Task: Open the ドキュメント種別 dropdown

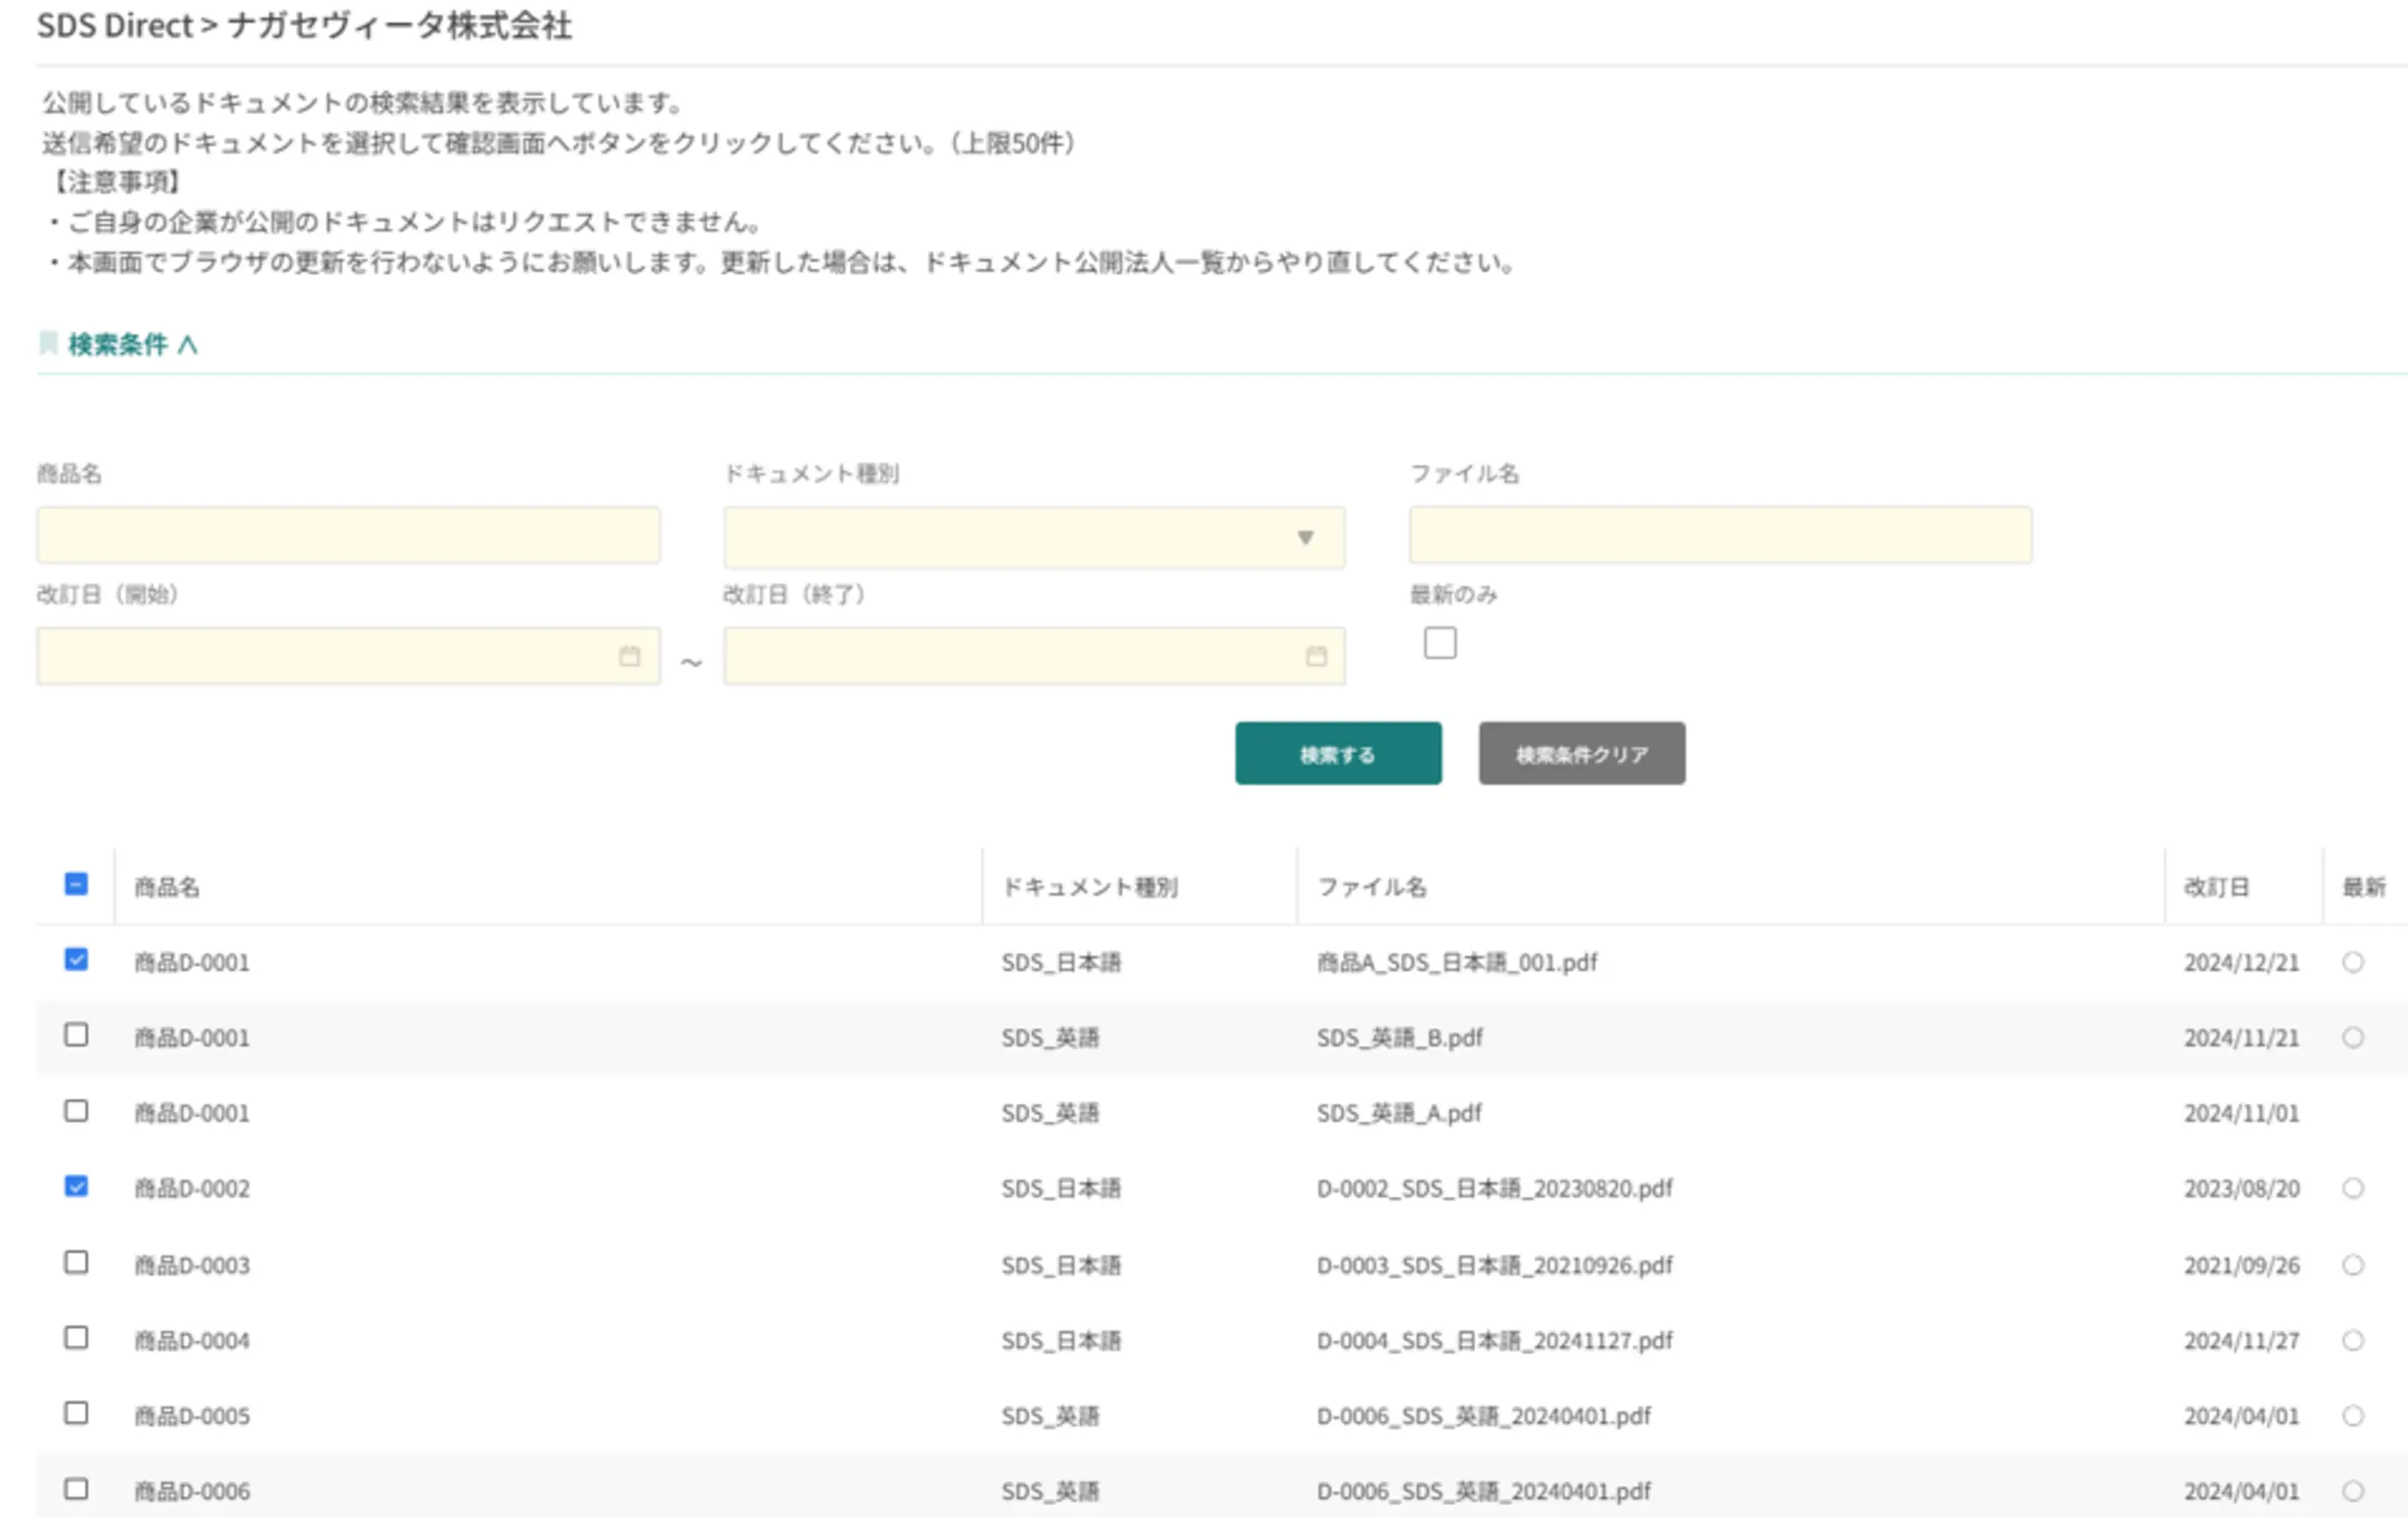Action: 1034,537
